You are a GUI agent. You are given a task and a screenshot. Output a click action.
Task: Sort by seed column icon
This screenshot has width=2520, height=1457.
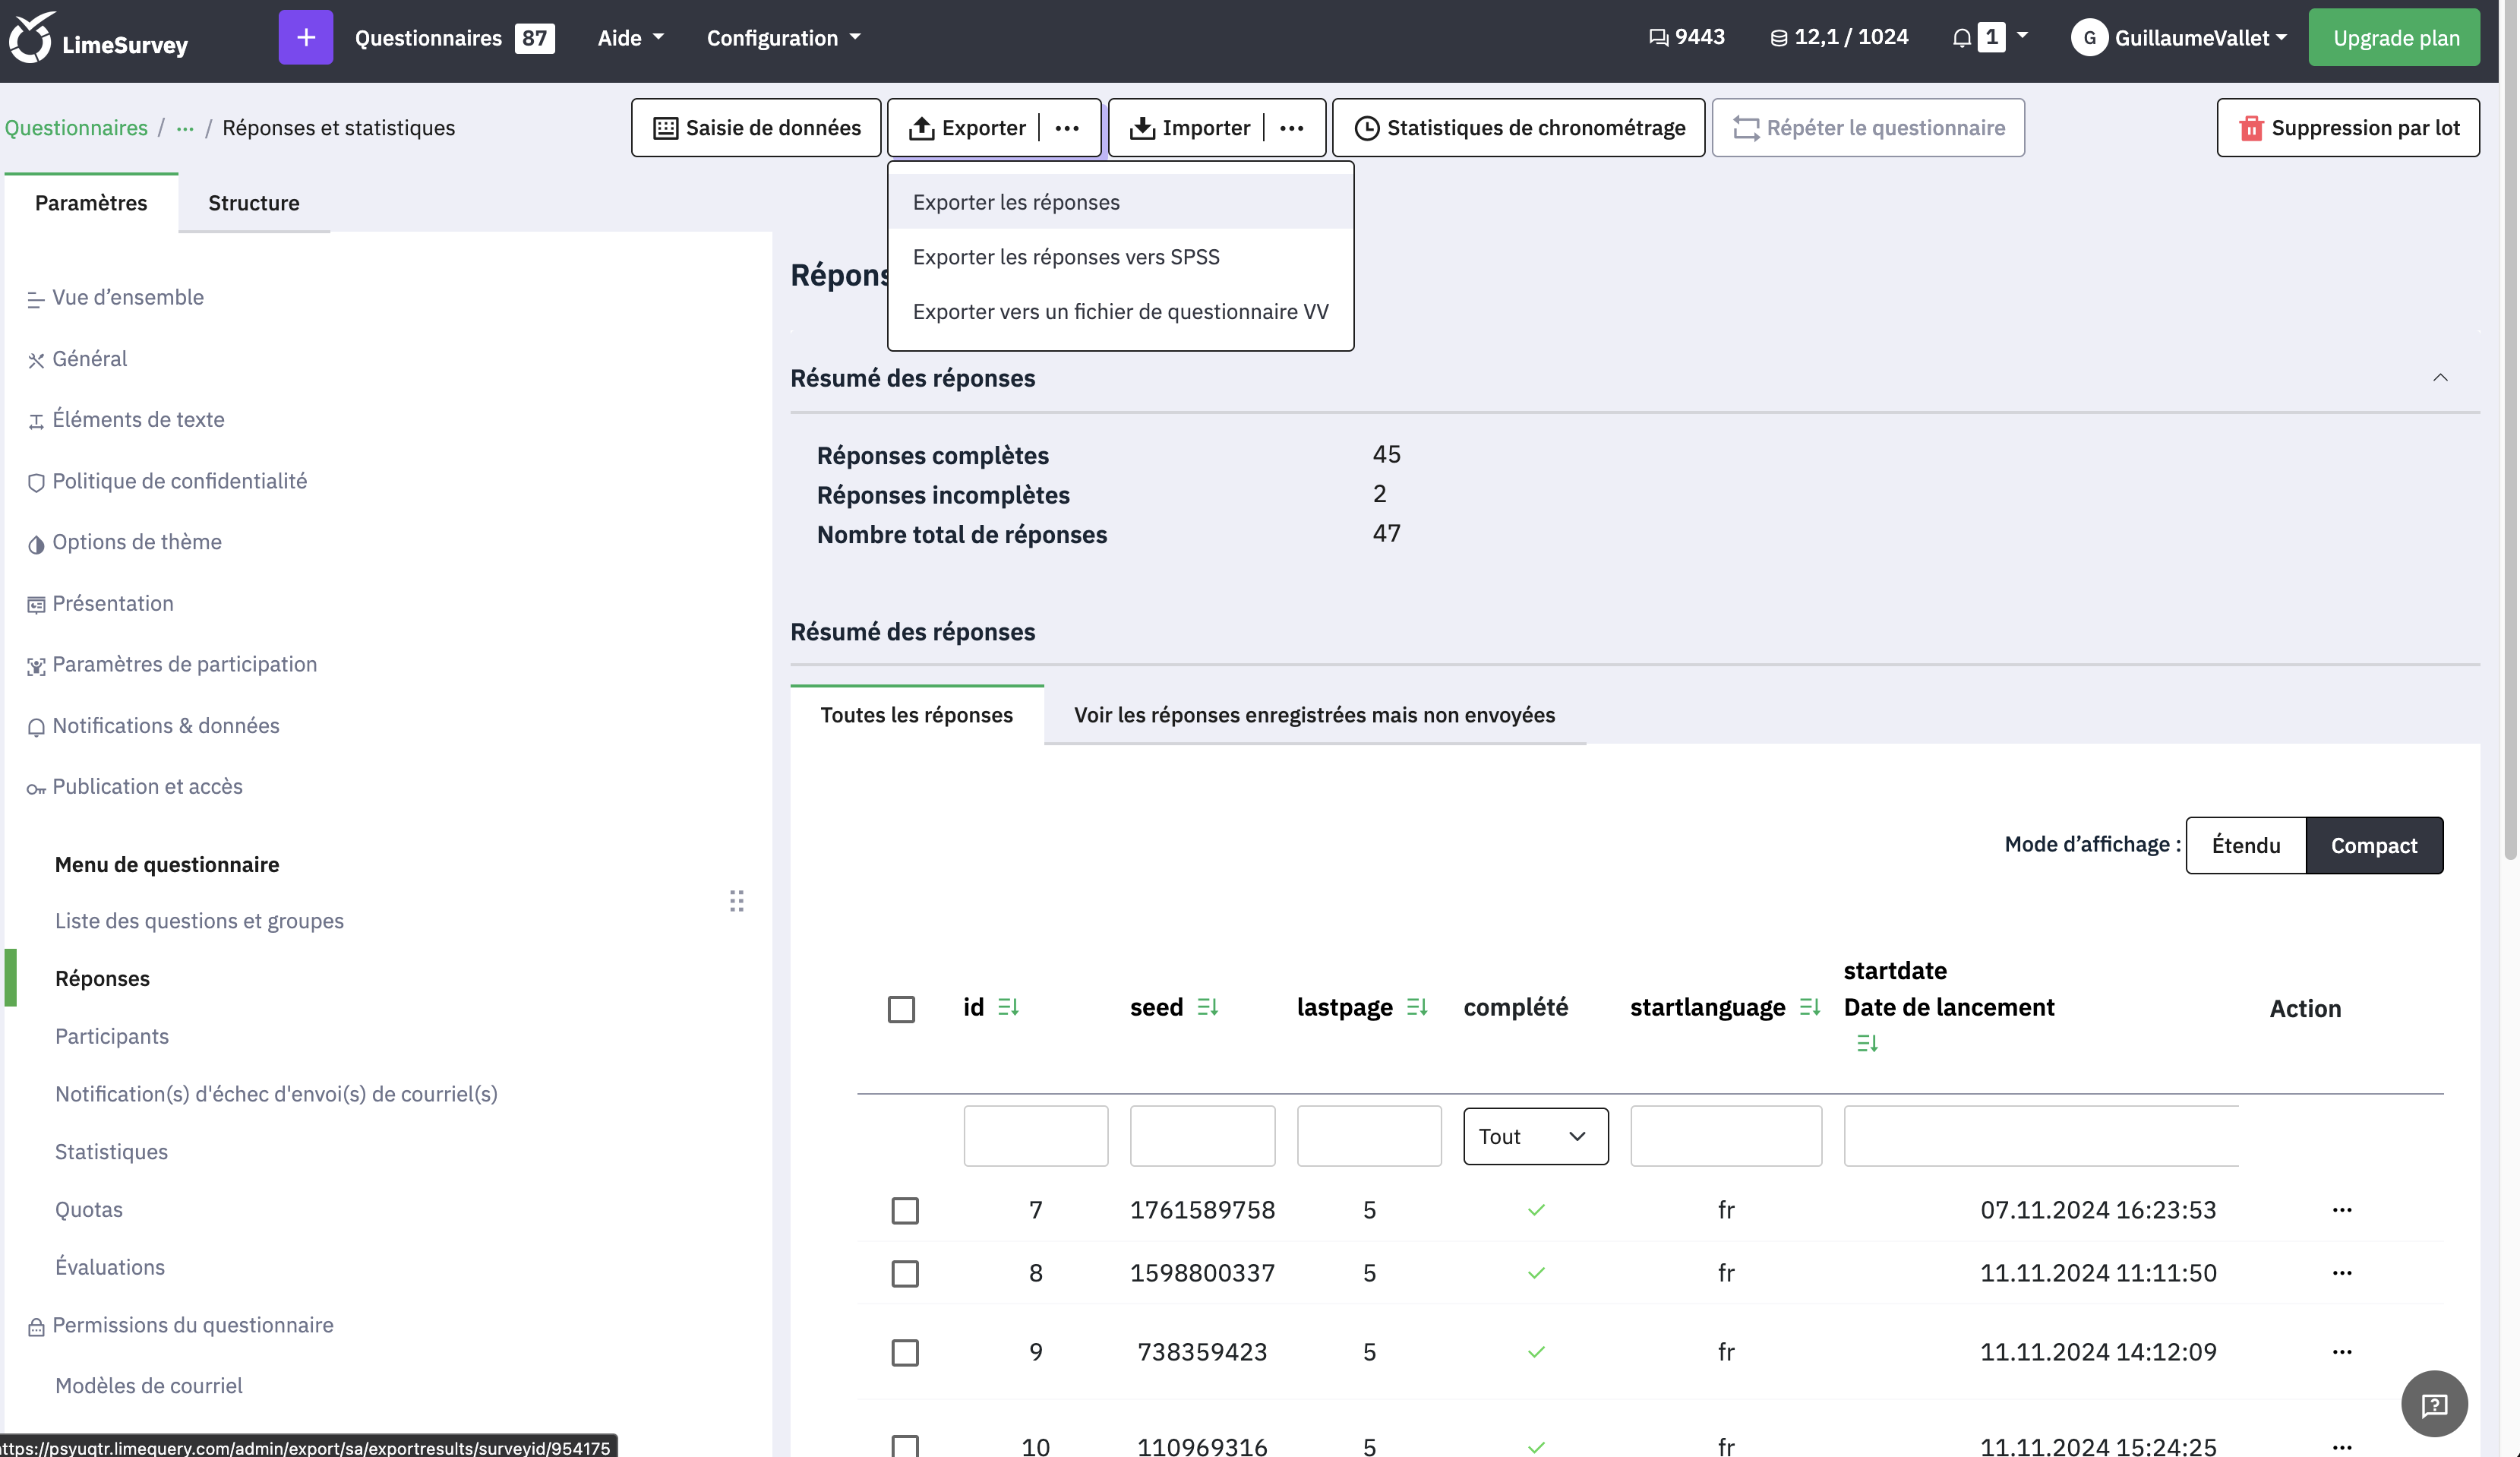(1207, 1007)
